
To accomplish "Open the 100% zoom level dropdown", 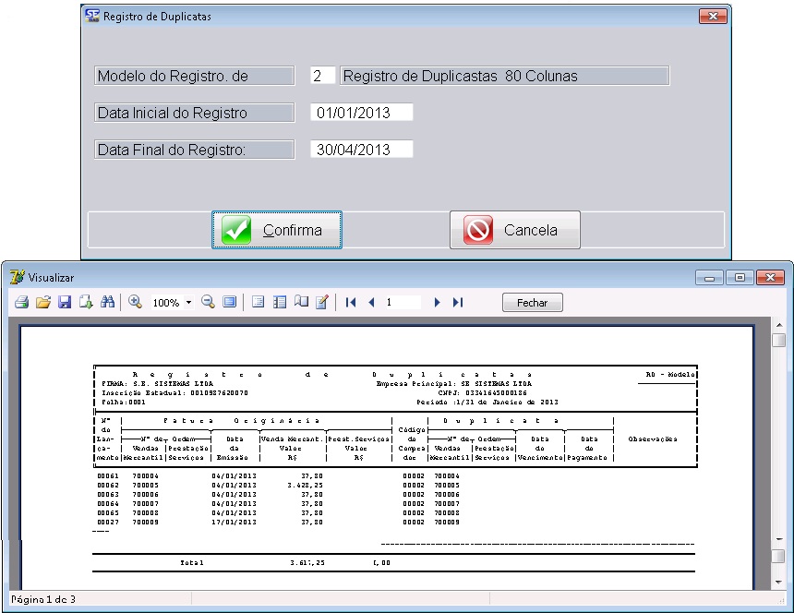I will [x=188, y=303].
